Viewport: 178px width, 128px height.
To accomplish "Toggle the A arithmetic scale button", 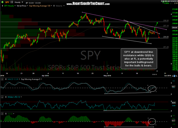I will pos(173,76).
